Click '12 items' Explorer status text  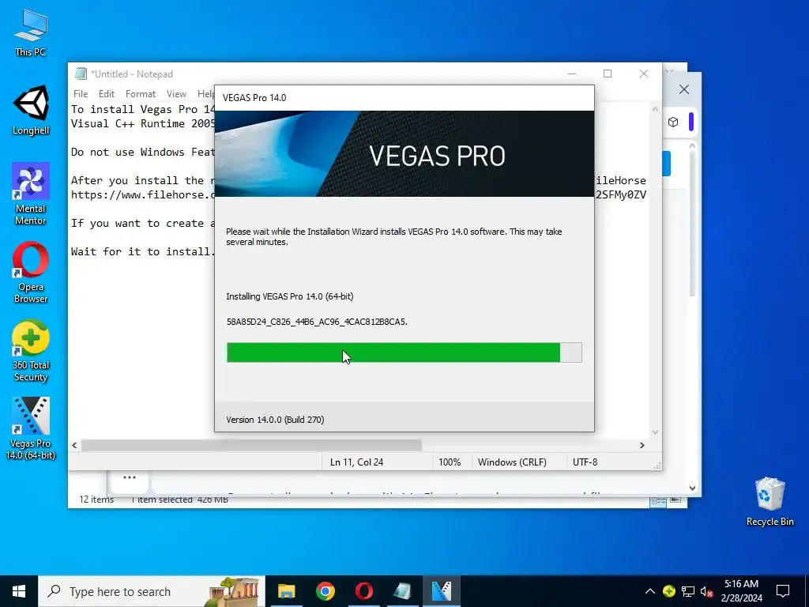(96, 500)
